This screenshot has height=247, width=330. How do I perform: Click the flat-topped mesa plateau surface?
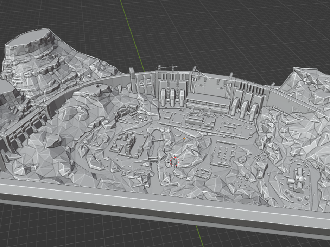(28, 37)
